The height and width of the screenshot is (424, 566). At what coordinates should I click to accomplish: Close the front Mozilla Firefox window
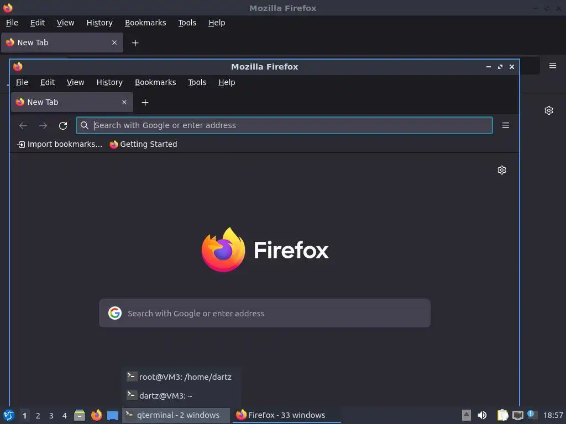pos(511,67)
